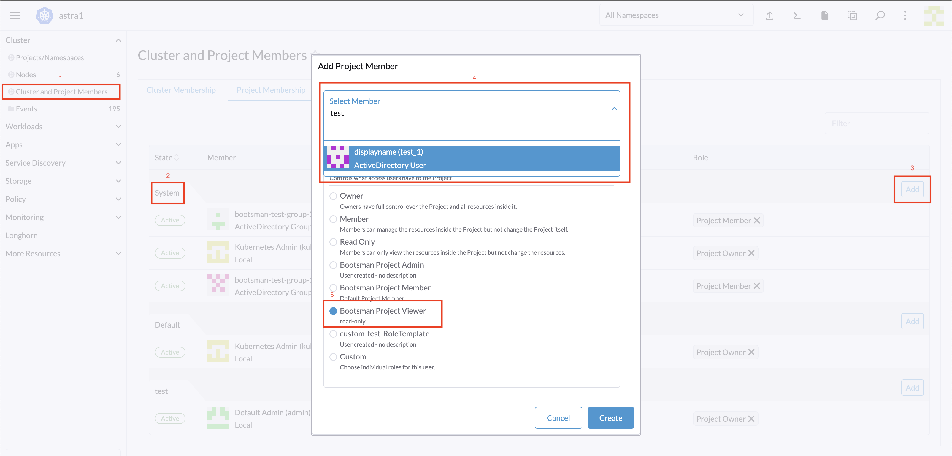Open the resource search magnifier icon
Image resolution: width=952 pixels, height=456 pixels.
880,15
